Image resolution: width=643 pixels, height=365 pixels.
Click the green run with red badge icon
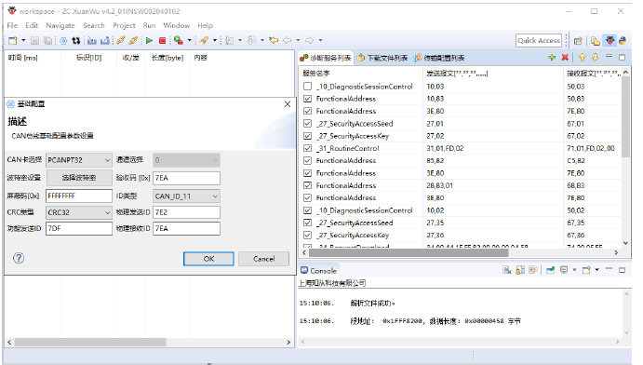pyautogui.click(x=178, y=40)
